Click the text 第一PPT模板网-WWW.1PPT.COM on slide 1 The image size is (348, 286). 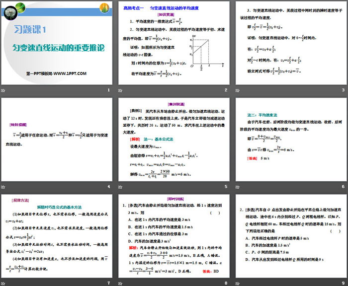pos(56,73)
